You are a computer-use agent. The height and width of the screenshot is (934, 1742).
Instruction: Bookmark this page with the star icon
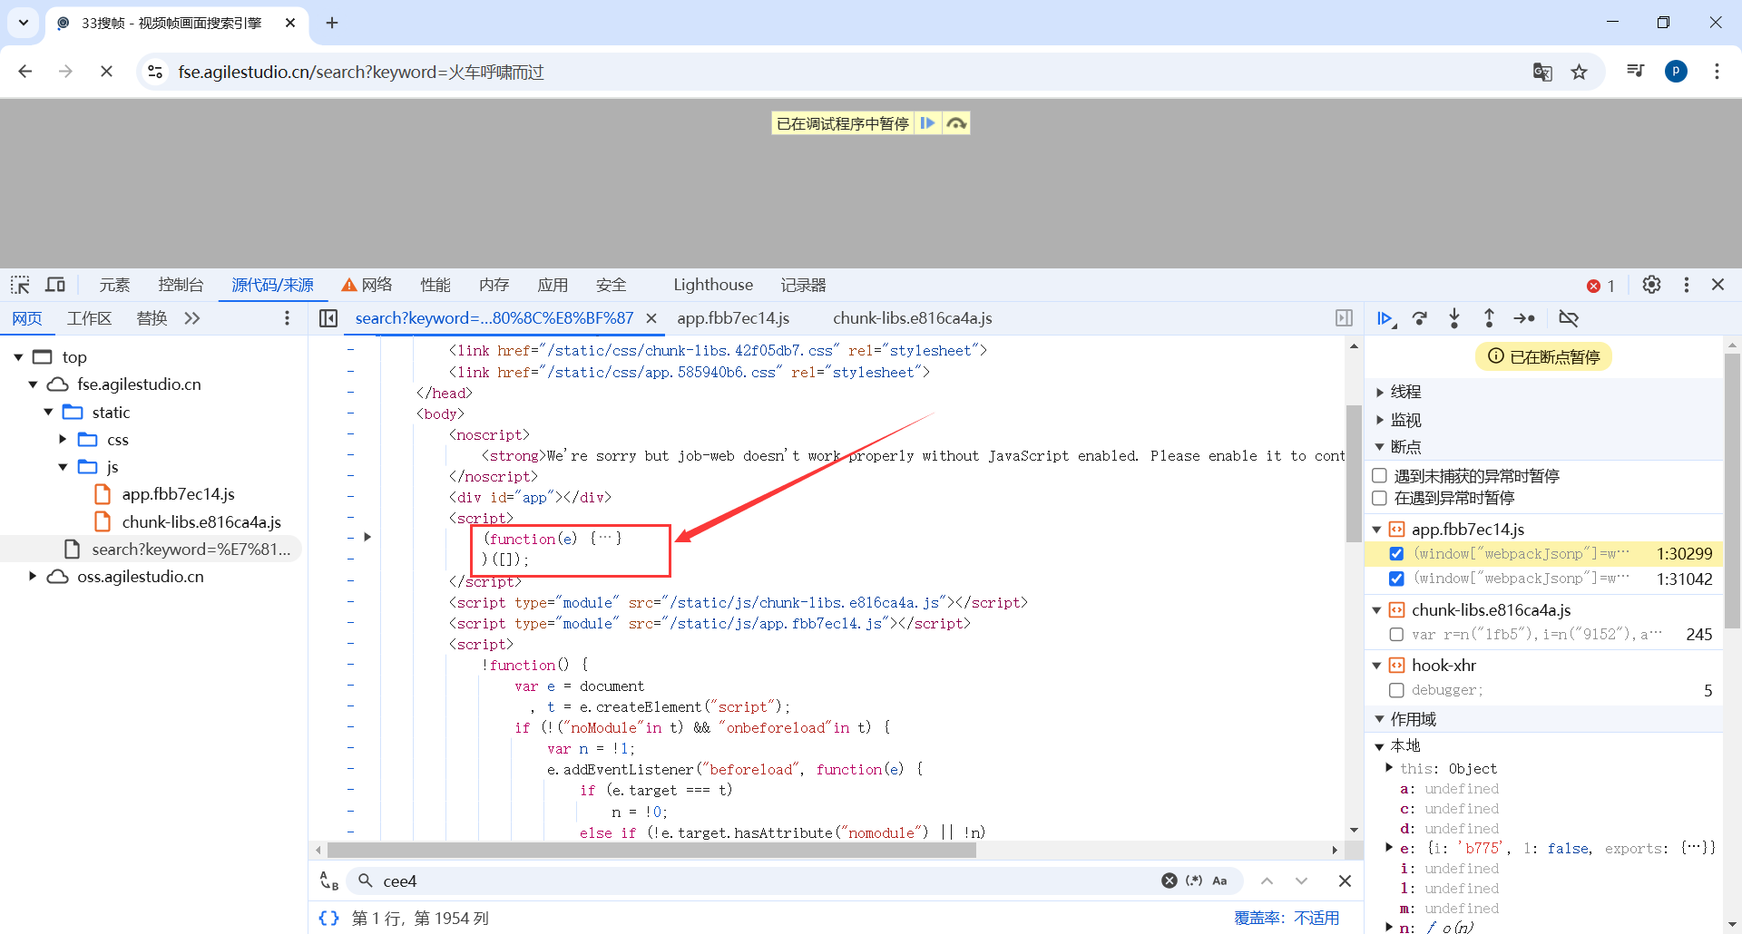[1581, 72]
